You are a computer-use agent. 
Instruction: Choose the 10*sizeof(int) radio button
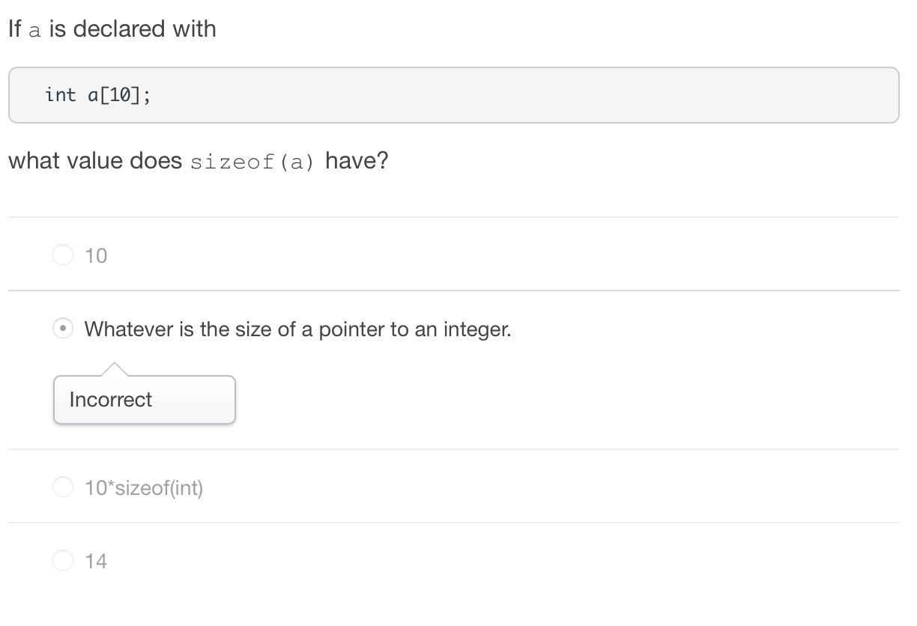[x=64, y=487]
